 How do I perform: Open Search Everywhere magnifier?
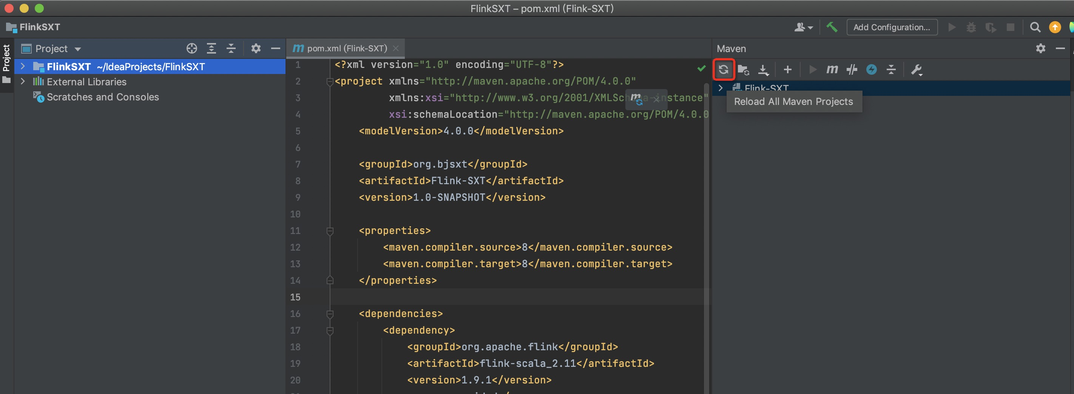pyautogui.click(x=1035, y=28)
